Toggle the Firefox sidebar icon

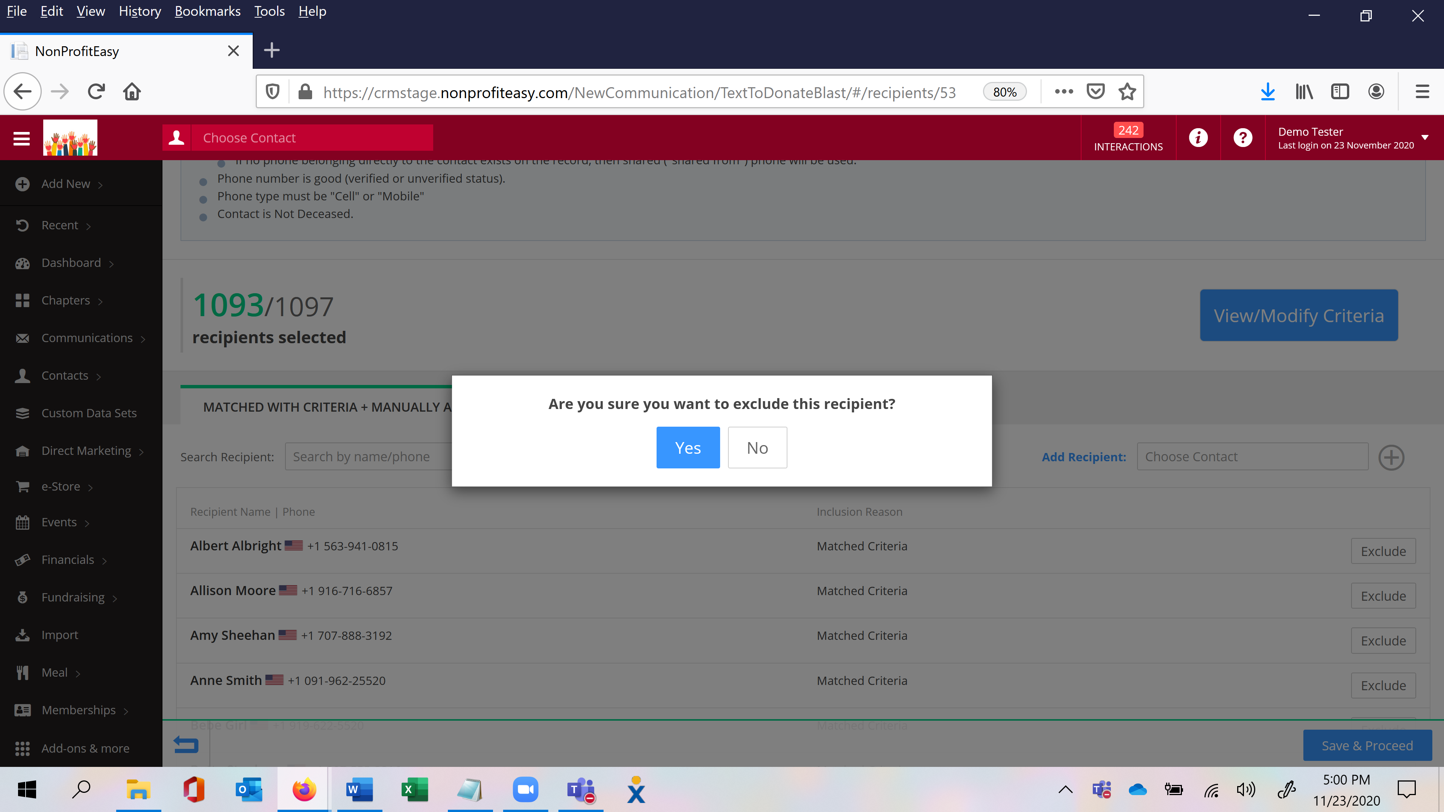click(1340, 91)
